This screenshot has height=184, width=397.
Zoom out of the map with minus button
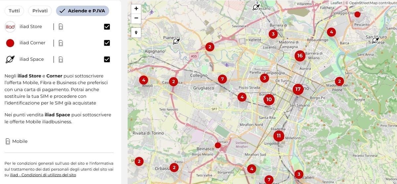136,19
